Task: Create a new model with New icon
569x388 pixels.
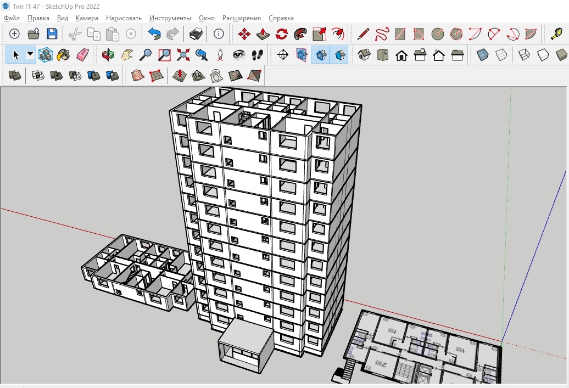Action: coord(14,34)
